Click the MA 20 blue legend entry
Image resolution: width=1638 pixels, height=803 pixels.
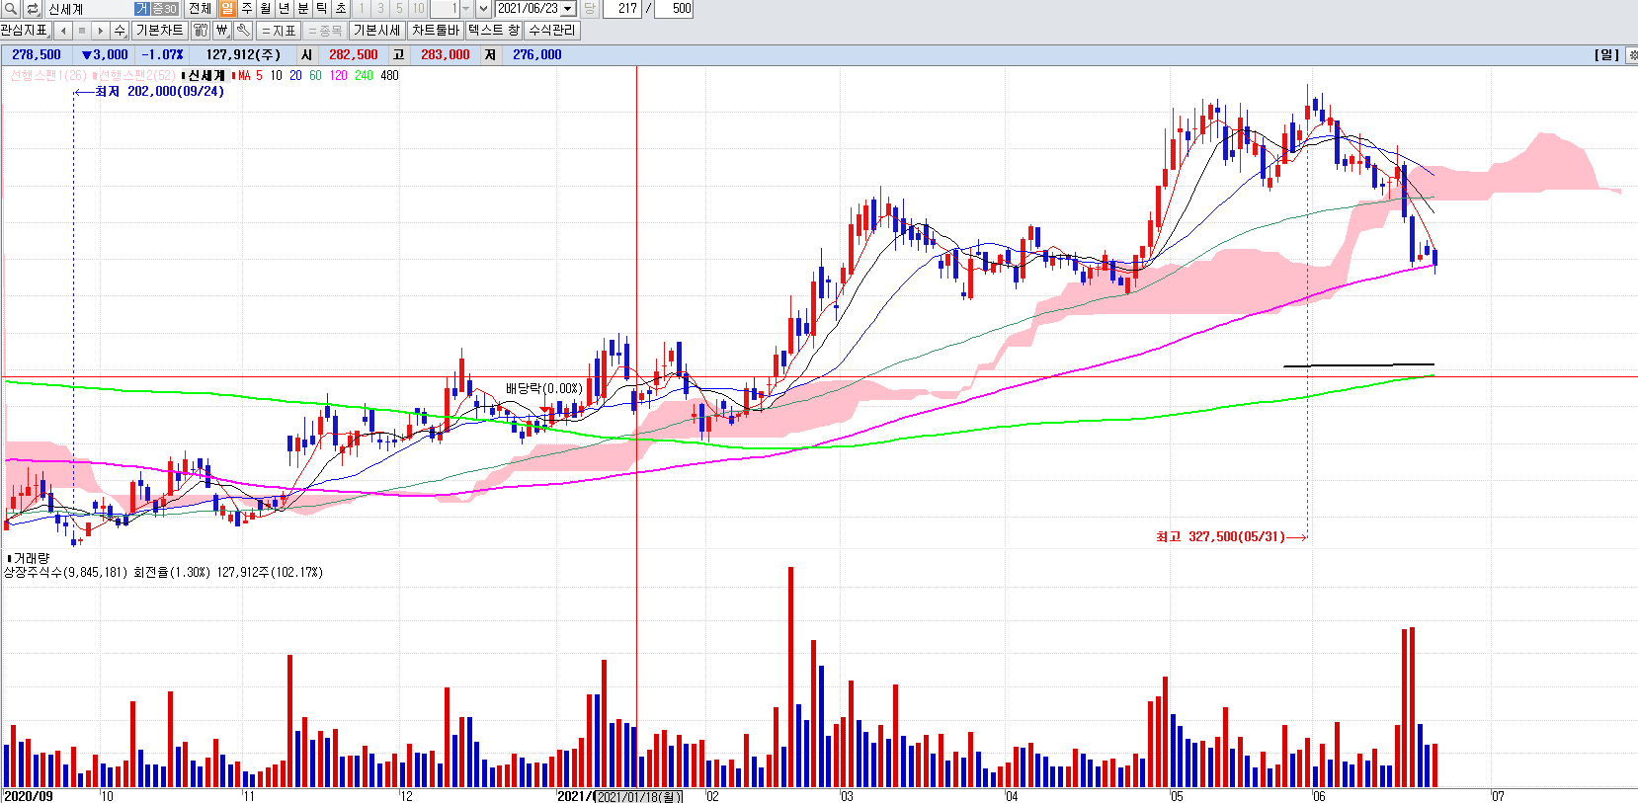(x=295, y=76)
